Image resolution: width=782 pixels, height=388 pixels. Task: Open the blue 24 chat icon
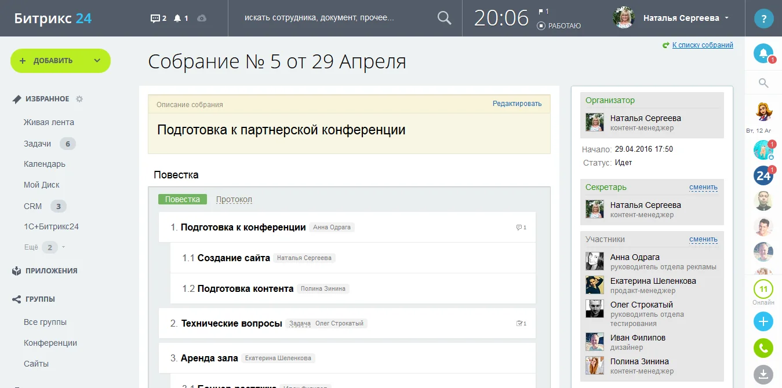[x=763, y=175]
